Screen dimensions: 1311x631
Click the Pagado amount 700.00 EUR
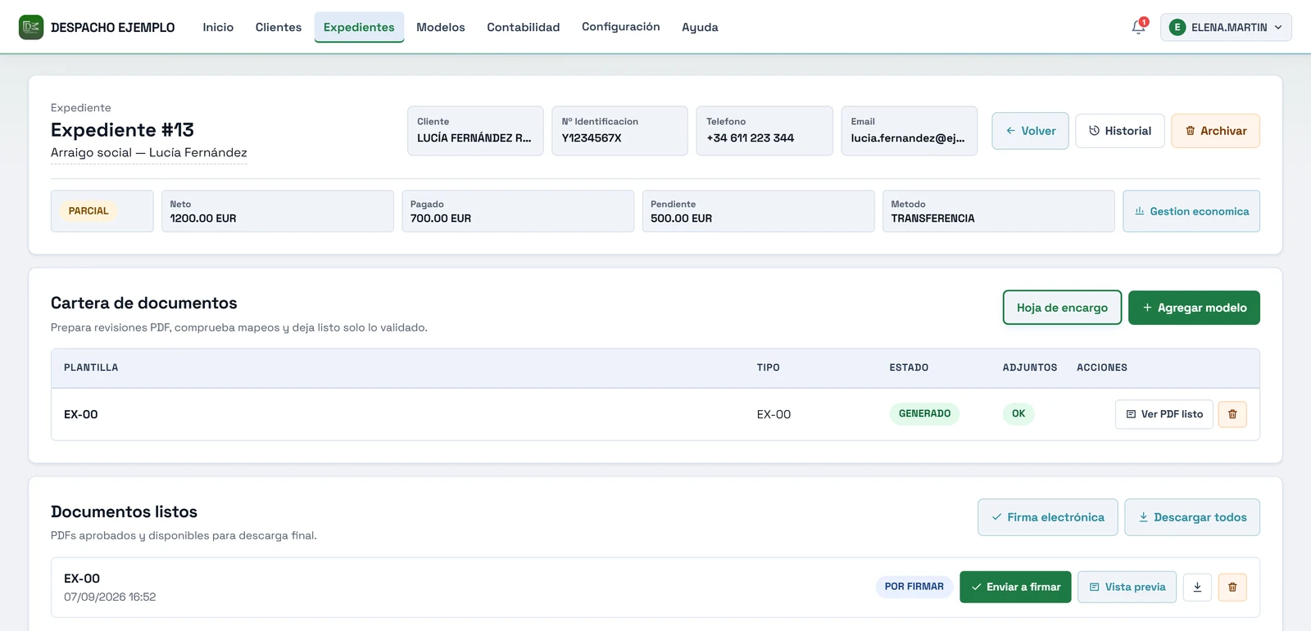click(x=441, y=219)
